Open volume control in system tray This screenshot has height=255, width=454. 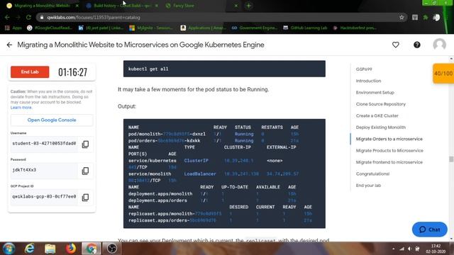pos(409,249)
